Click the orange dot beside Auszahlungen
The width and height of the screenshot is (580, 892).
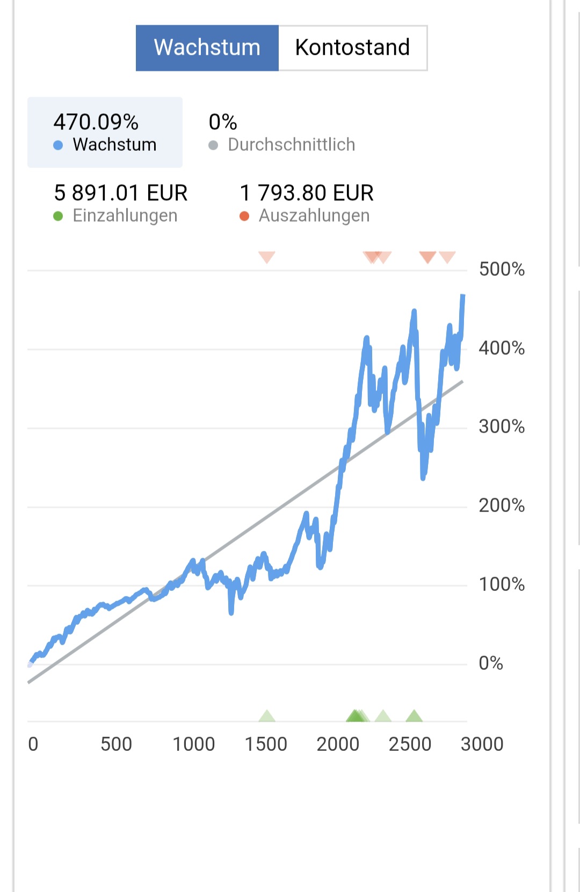coord(244,216)
